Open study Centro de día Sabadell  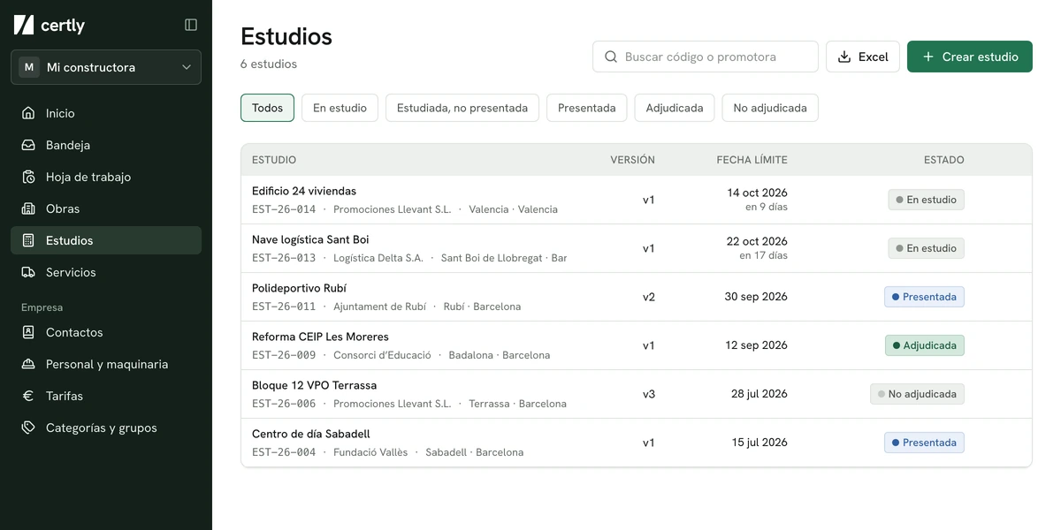point(637,443)
